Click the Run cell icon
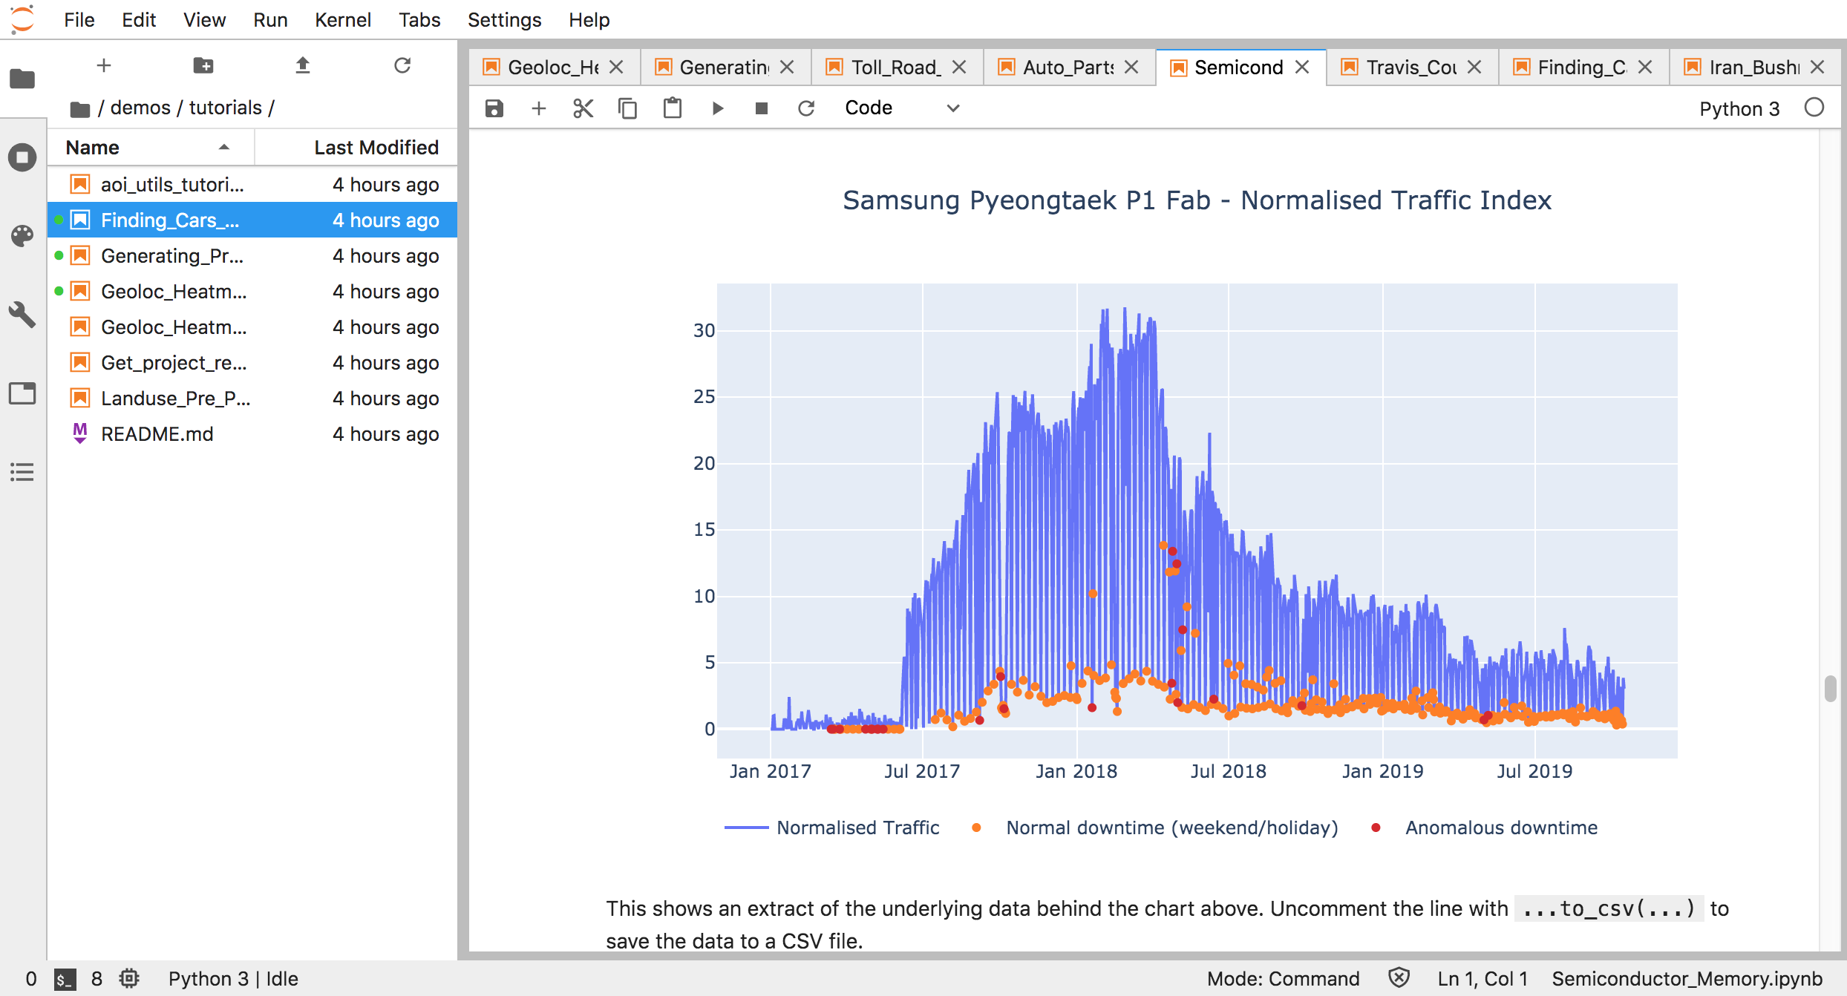Viewport: 1847px width, 996px height. [716, 109]
